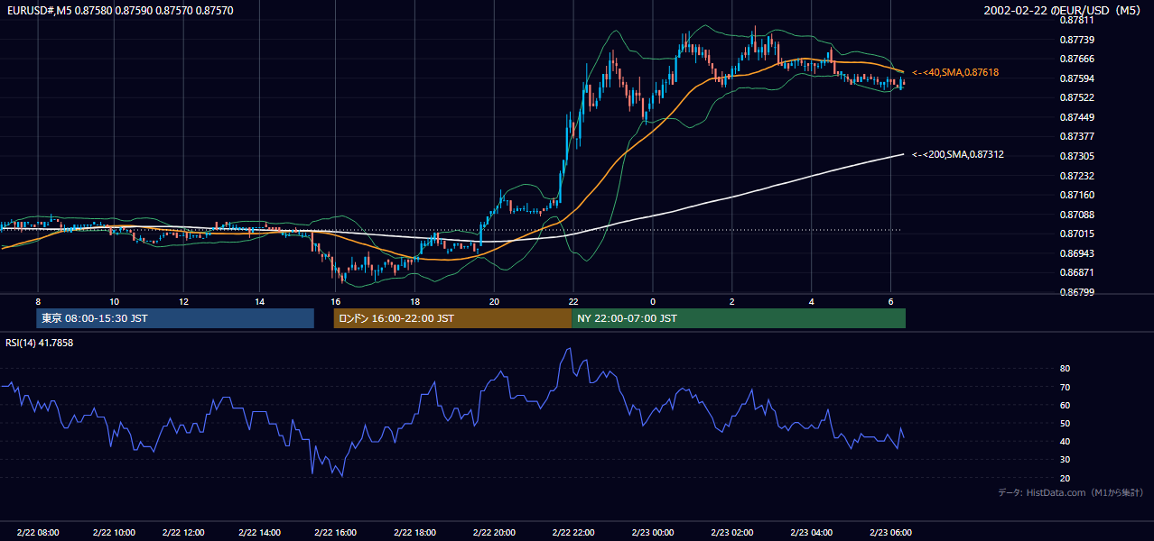This screenshot has width=1154, height=541.
Task: Click hour tick 22 under the price chart
Action: 573,300
